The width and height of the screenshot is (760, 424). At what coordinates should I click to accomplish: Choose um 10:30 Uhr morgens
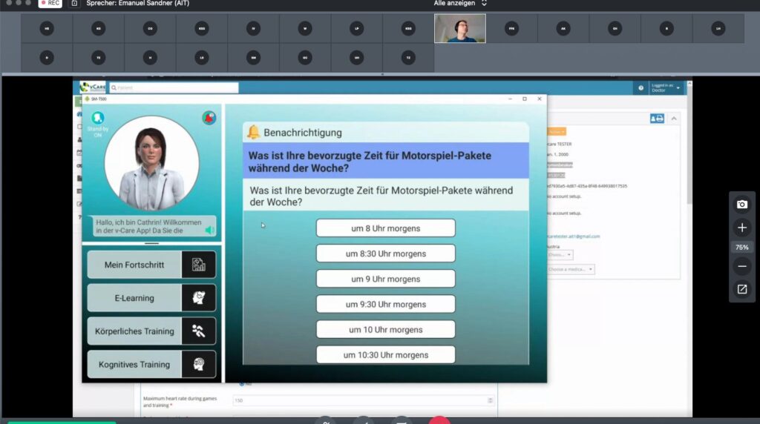(386, 355)
